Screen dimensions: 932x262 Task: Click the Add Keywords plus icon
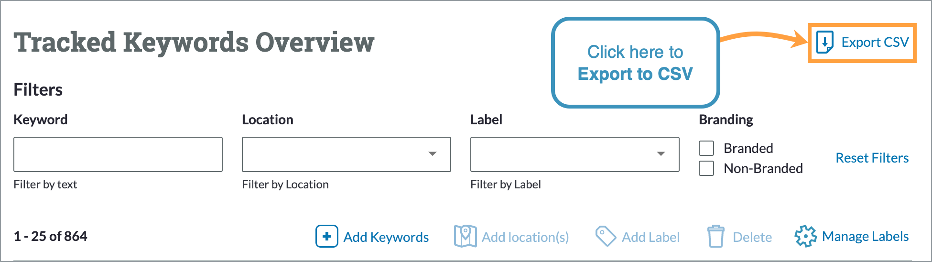tap(327, 236)
